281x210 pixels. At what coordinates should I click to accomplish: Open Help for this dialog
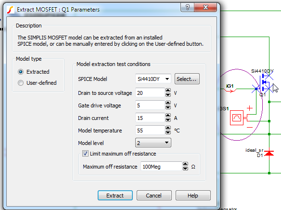(x=193, y=195)
